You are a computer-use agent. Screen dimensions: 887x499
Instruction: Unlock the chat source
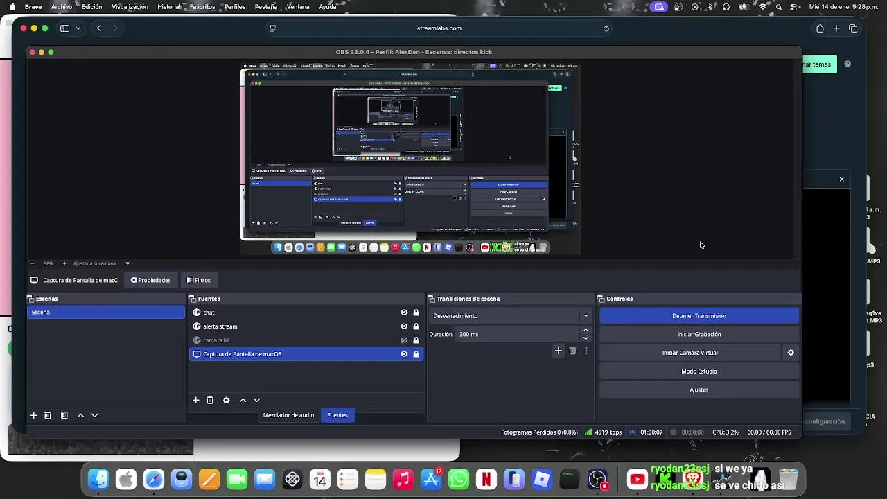[x=416, y=313]
